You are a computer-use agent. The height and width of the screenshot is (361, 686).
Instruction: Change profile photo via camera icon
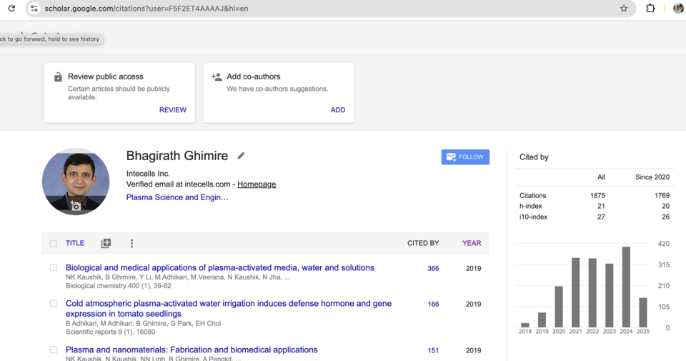pos(75,206)
